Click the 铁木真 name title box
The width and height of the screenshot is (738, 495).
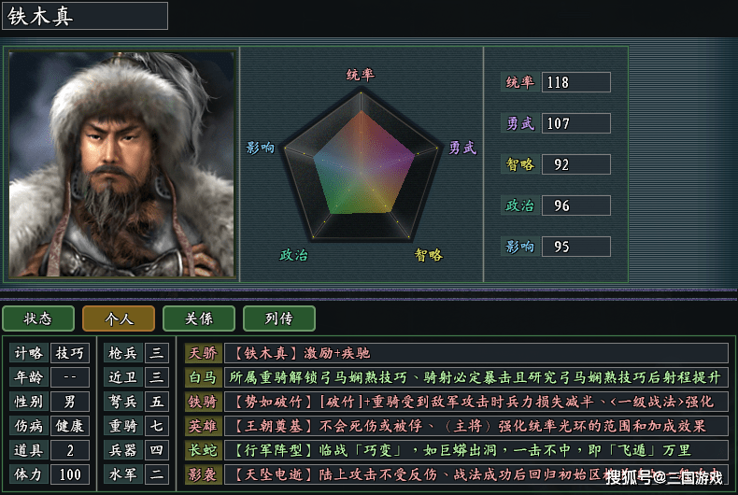[x=85, y=16]
